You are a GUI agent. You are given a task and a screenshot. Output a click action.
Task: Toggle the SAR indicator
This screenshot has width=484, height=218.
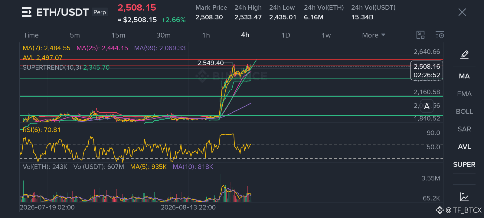coord(464,129)
